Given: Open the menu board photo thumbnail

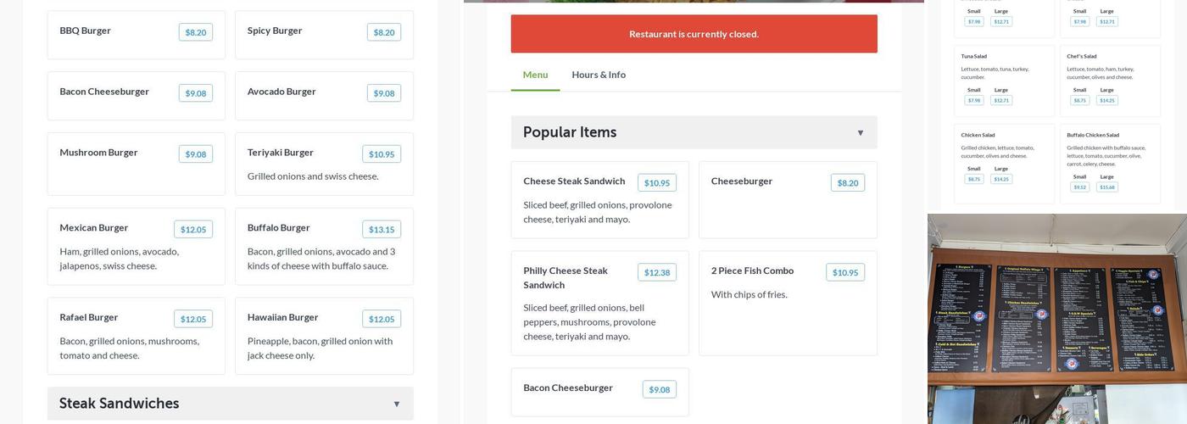Looking at the screenshot, I should [x=1056, y=319].
